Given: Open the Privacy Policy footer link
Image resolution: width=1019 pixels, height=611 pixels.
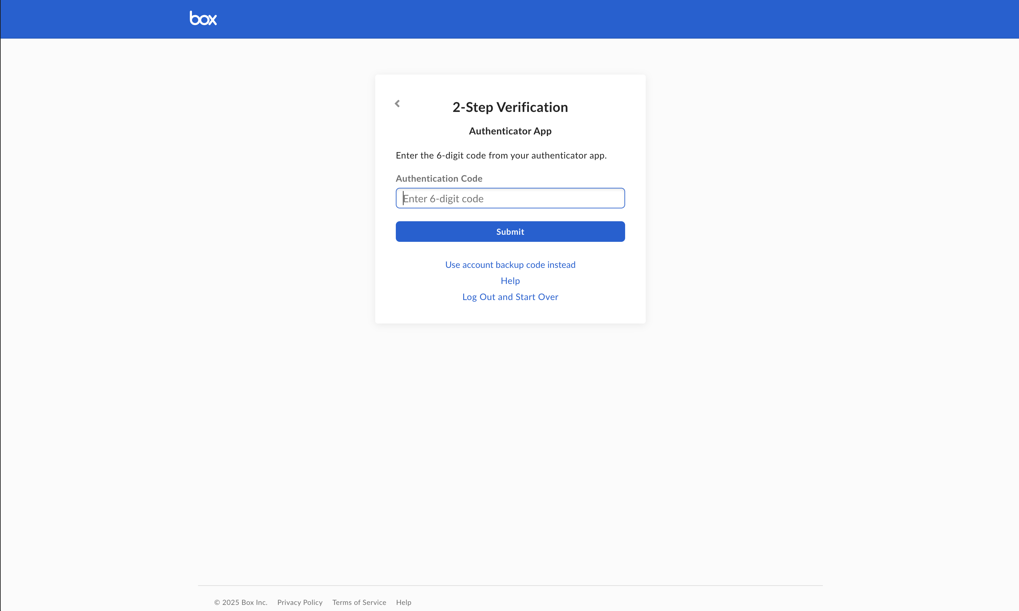Looking at the screenshot, I should pos(300,602).
